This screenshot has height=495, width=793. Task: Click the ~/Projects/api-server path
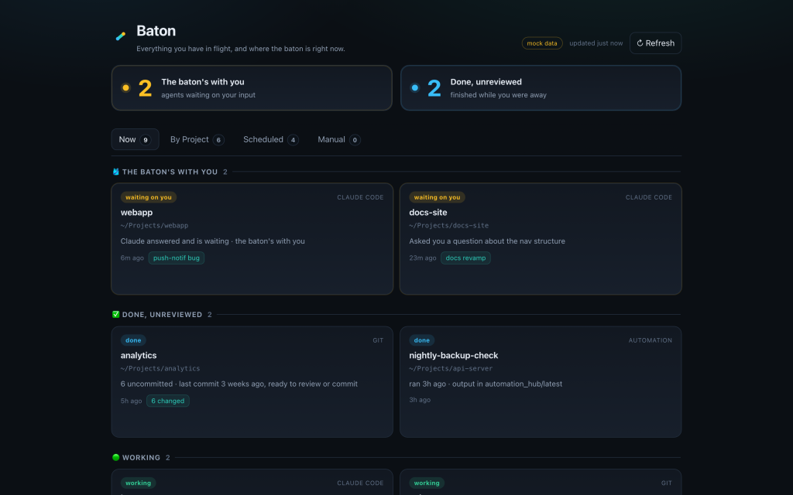[x=451, y=368]
